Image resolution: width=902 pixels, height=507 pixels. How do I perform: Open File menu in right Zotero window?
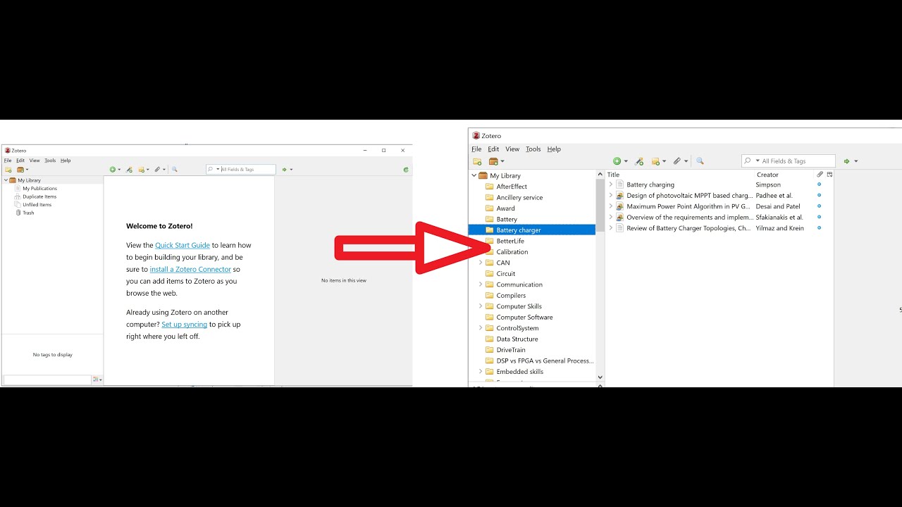(476, 149)
